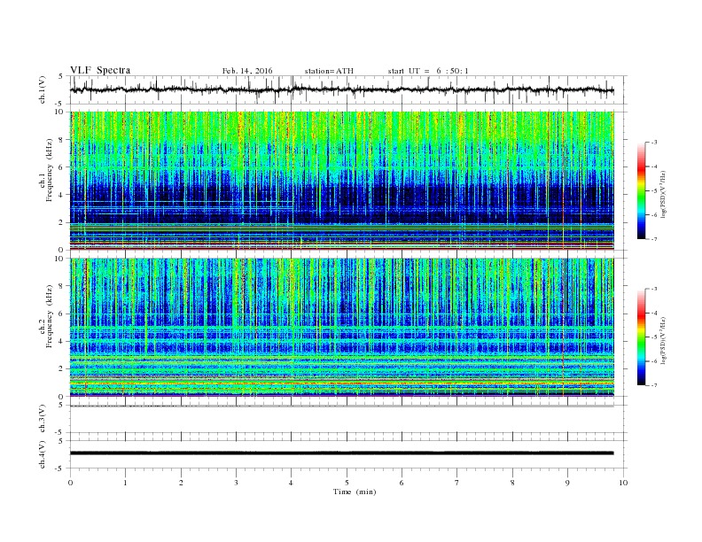Click ch.1 color bar '-7' tick label
Screen dimensions: 702x542
point(654,239)
